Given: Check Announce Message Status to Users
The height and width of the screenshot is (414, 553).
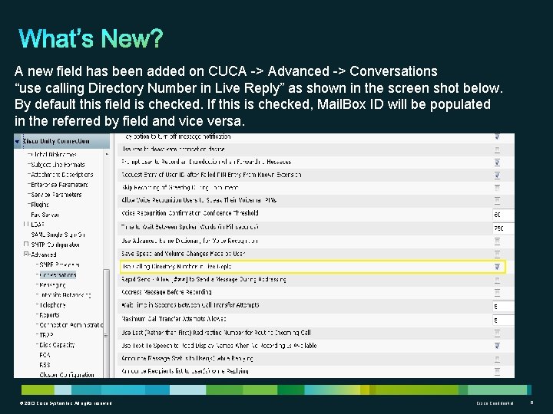Looking at the screenshot, I should click(x=497, y=359).
